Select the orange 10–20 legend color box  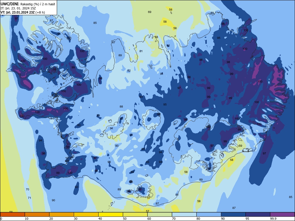[37, 215]
